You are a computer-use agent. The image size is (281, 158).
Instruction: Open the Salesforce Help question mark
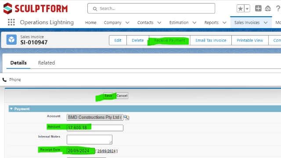(x=278, y=8)
